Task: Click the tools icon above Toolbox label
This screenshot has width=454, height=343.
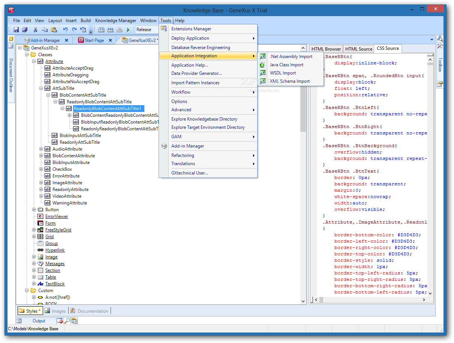Action: [440, 46]
